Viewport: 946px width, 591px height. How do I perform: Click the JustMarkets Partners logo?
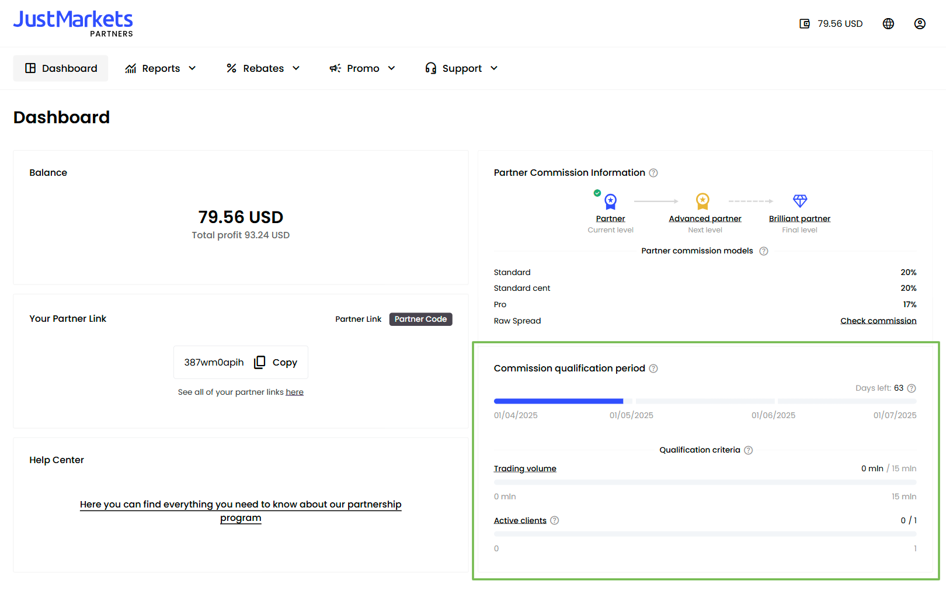tap(73, 23)
